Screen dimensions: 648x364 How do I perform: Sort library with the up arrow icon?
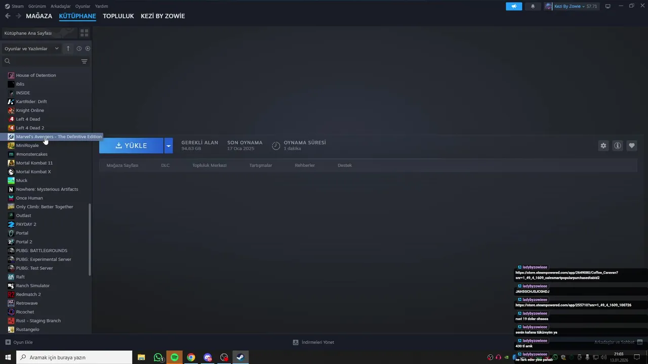click(x=68, y=49)
